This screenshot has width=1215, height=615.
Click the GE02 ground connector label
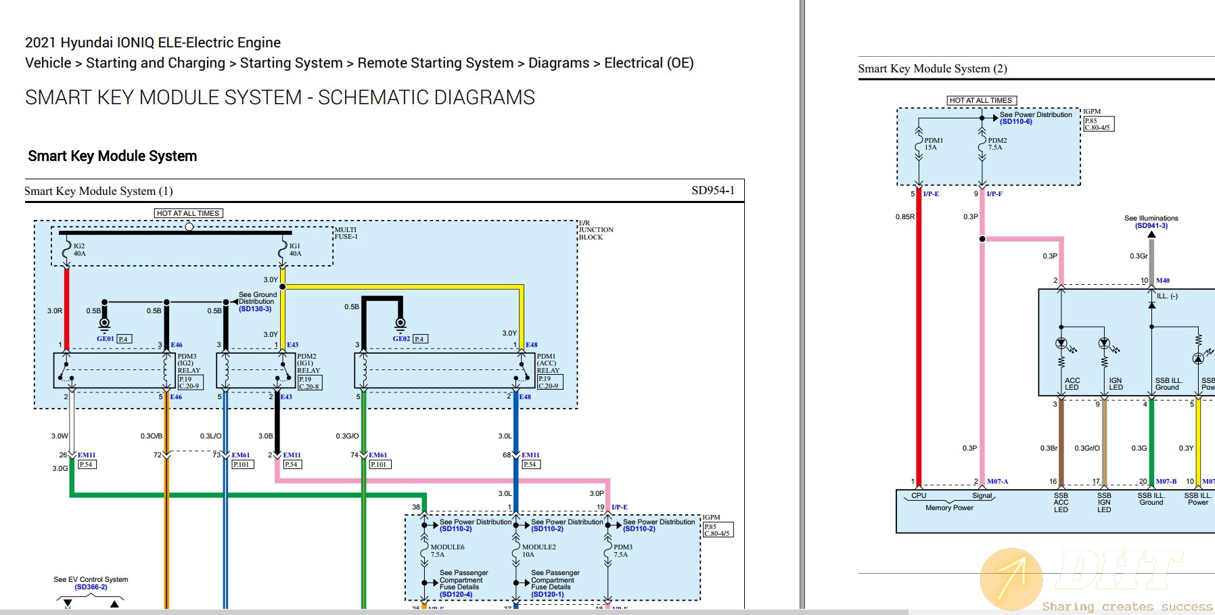[401, 339]
